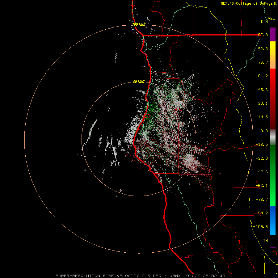Click the VEL legend title
This screenshot has width=278, height=278.
[272, 19]
